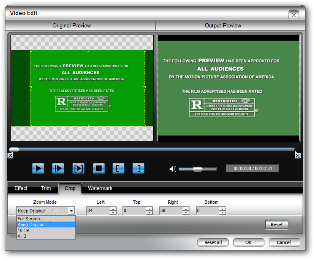Screen dimensions: 314x259
Task: Click the Cancel button
Action: coord(284,242)
